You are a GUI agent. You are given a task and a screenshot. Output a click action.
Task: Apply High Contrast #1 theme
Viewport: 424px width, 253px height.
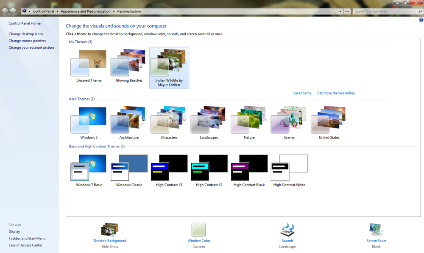169,170
